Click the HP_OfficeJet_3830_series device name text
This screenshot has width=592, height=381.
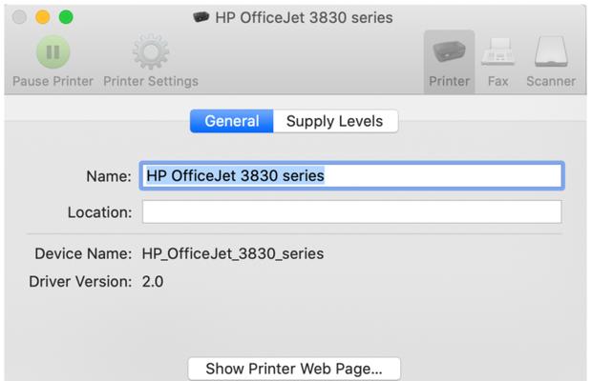tap(232, 253)
